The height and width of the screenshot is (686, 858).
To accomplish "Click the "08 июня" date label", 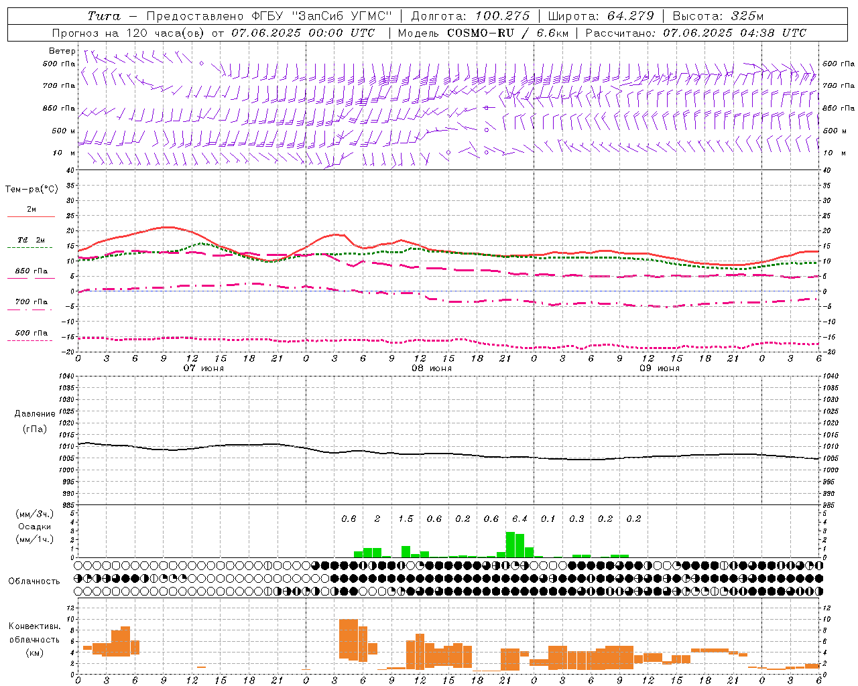I will (x=432, y=368).
